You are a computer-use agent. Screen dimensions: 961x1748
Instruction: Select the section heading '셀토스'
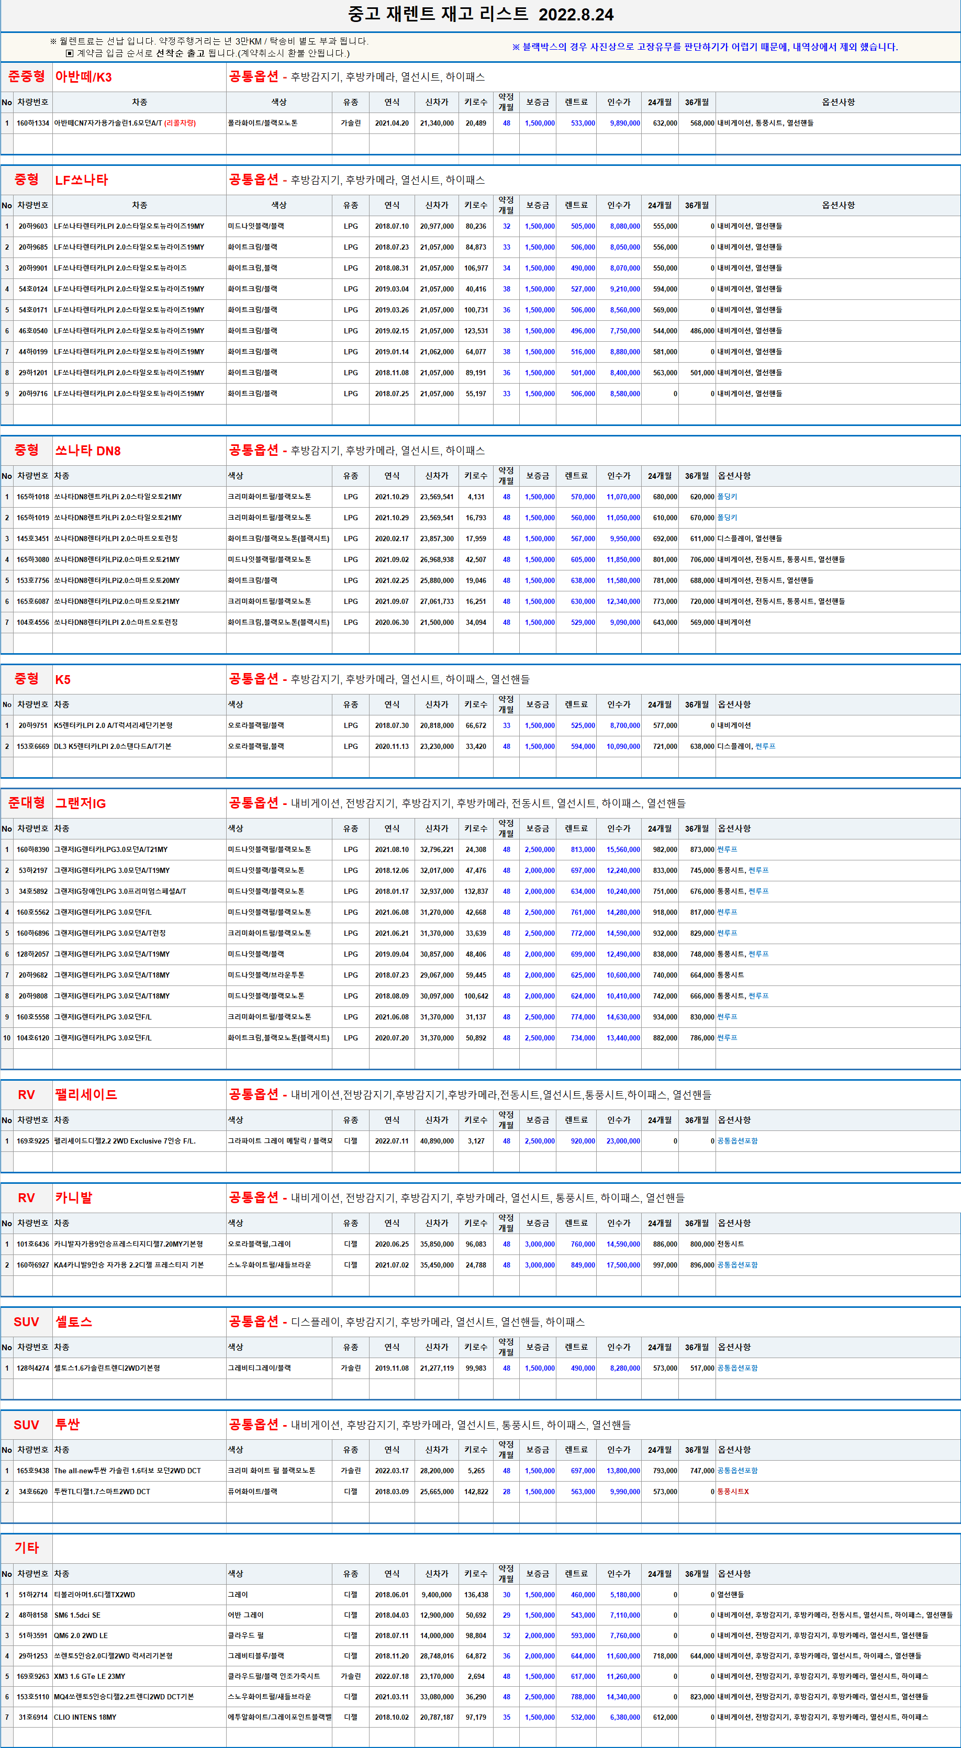click(73, 1322)
